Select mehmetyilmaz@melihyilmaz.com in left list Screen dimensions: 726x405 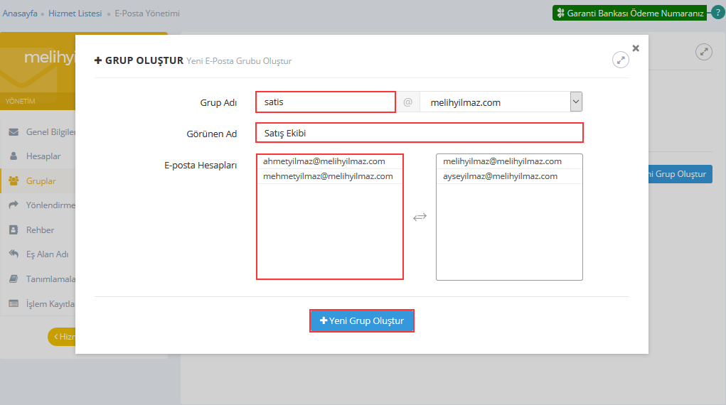327,176
